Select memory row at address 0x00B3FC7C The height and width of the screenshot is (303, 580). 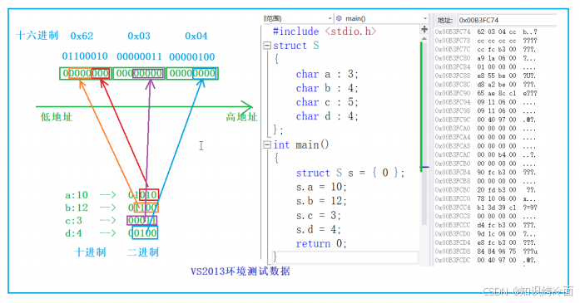486,49
